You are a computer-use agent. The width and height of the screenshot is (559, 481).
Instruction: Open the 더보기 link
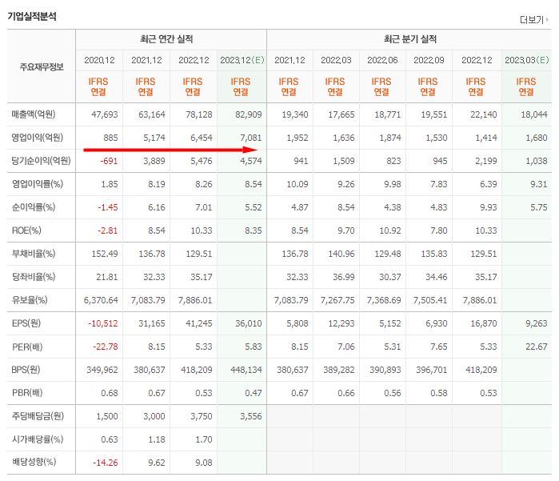point(532,20)
